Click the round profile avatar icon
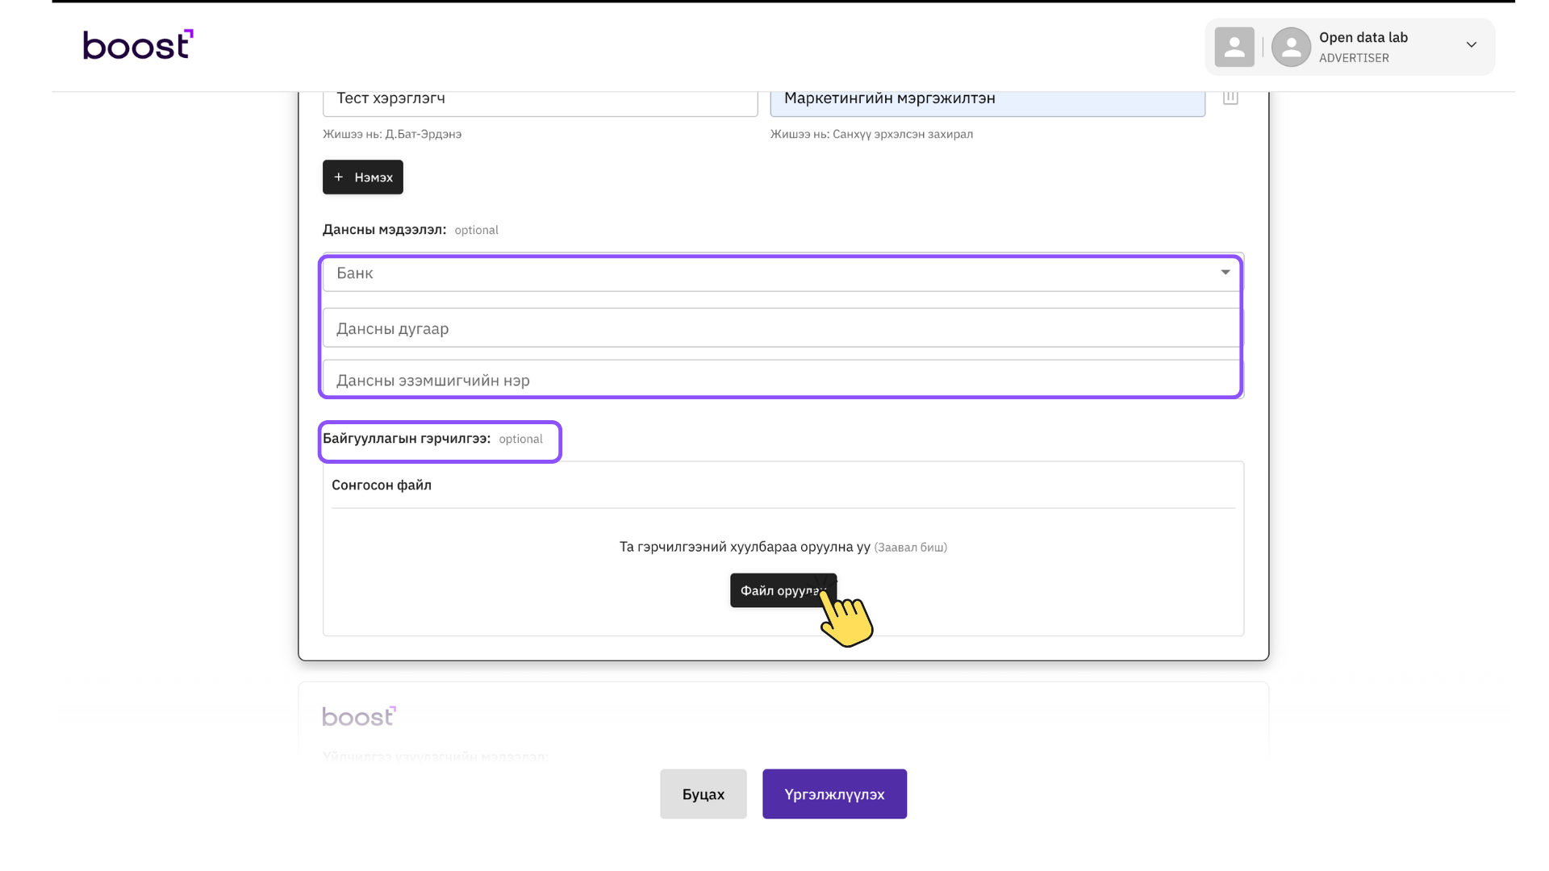 tap(1290, 47)
